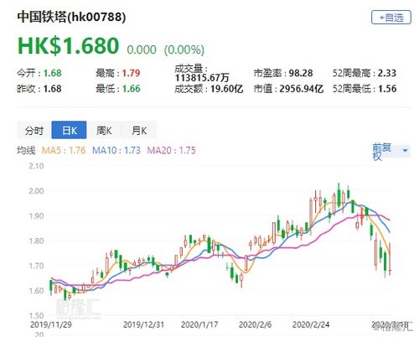This screenshot has width=419, height=337.
Task: Click 市值 2956.94亿 value
Action: [302, 89]
